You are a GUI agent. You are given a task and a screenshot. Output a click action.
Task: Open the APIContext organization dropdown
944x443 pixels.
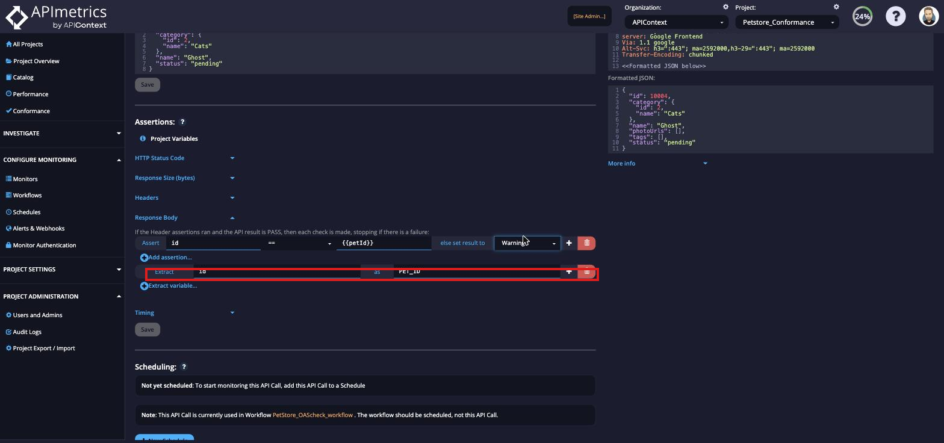(x=676, y=22)
